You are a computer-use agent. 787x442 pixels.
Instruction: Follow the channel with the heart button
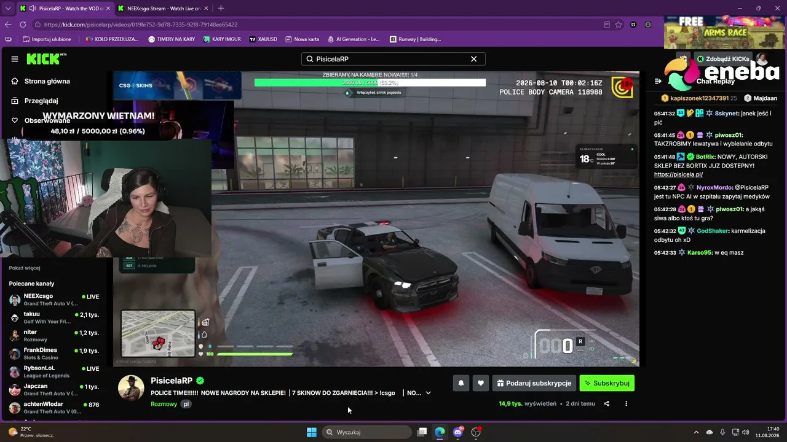[x=481, y=383]
